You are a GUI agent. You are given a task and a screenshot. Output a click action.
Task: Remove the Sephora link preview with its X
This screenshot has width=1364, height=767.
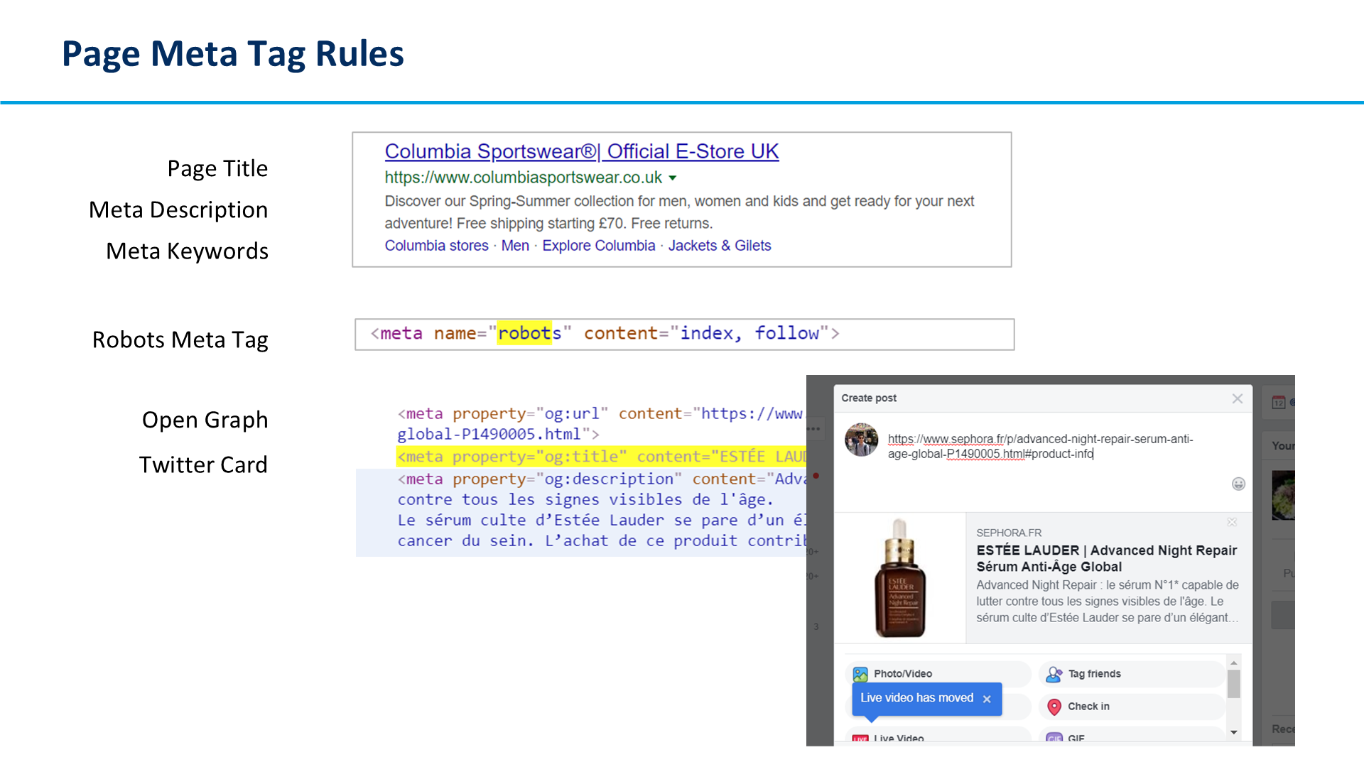1232,522
